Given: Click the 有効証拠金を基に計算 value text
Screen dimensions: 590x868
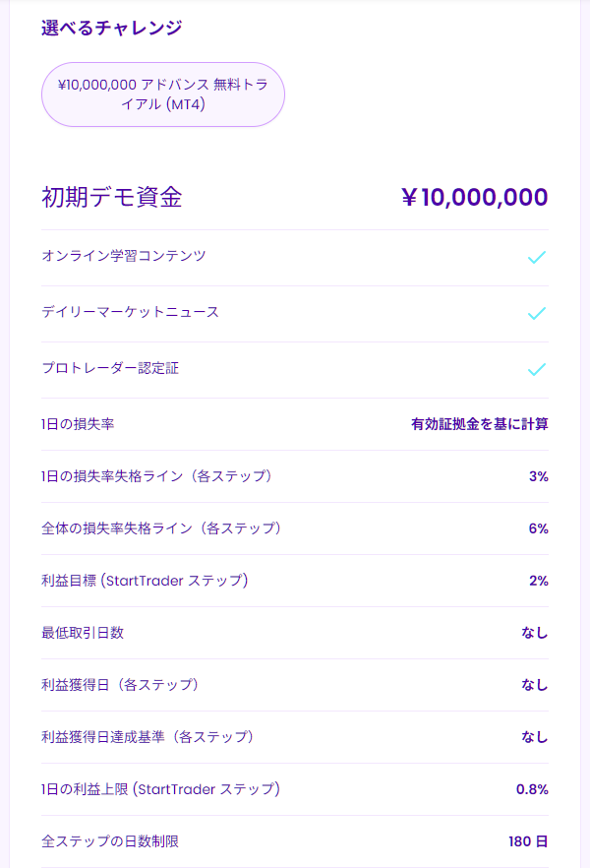Looking at the screenshot, I should click(479, 424).
